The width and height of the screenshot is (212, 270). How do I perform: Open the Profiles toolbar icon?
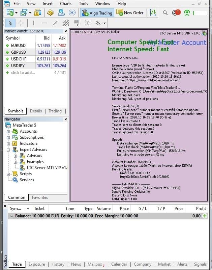click(24, 12)
